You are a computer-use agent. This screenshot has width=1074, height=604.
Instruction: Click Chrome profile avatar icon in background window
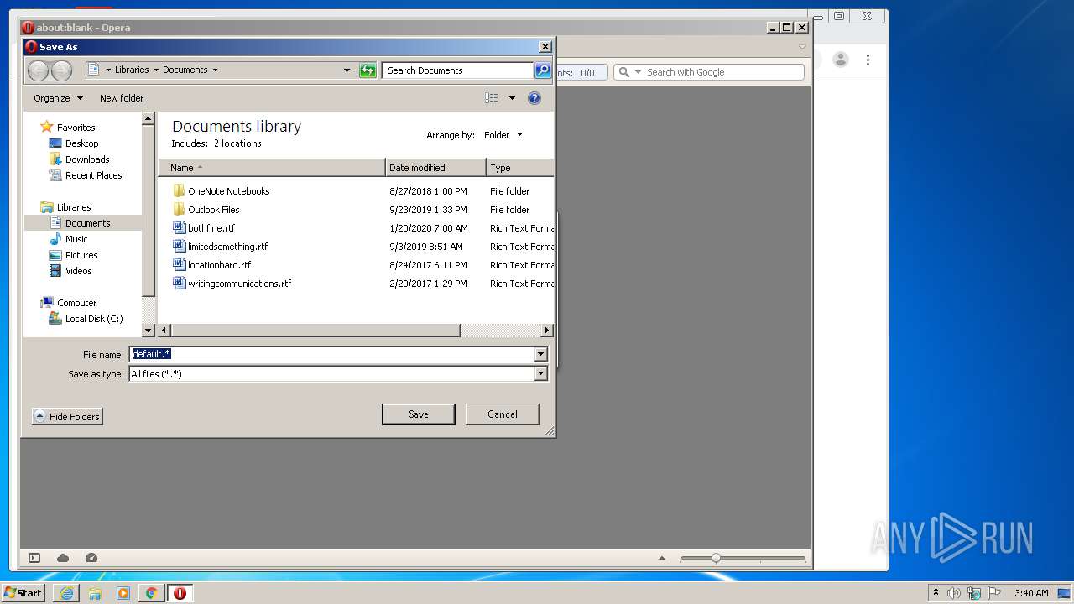point(840,60)
